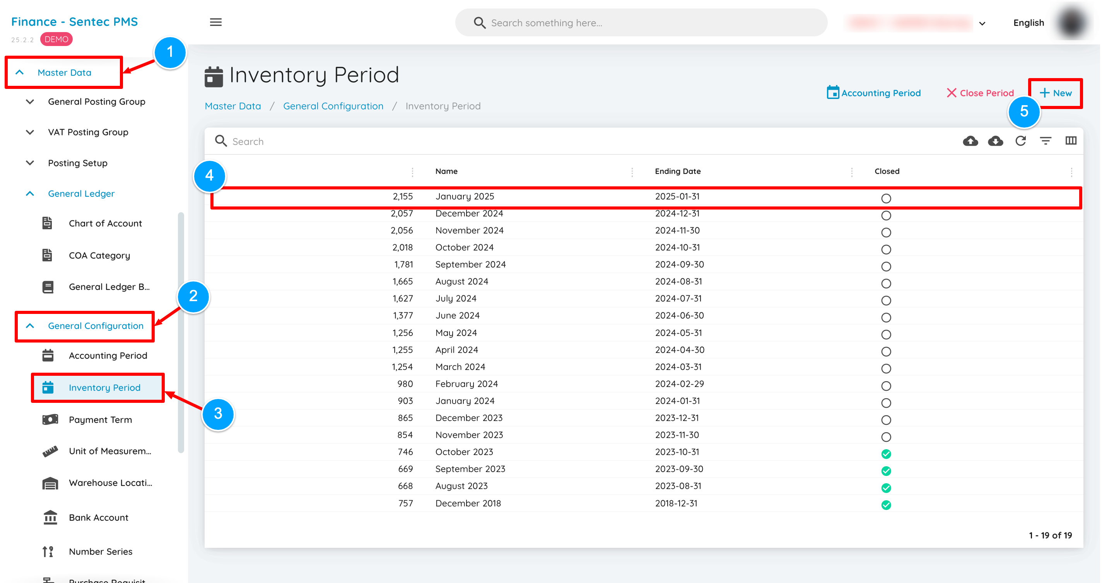
Task: Toggle the hamburger sidebar menu
Action: coord(215,22)
